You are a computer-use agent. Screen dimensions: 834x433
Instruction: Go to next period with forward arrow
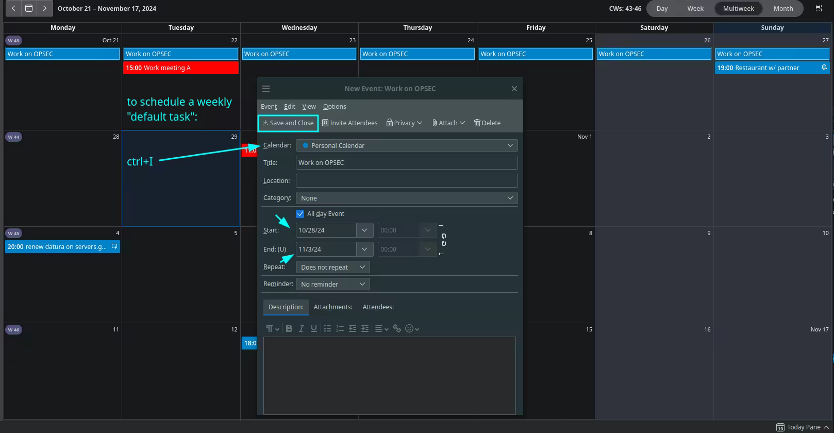[x=45, y=8]
